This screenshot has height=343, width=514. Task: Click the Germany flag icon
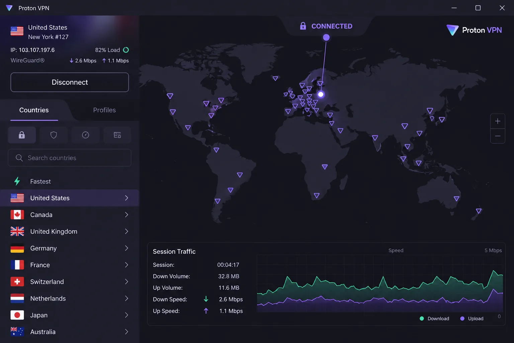[17, 248]
